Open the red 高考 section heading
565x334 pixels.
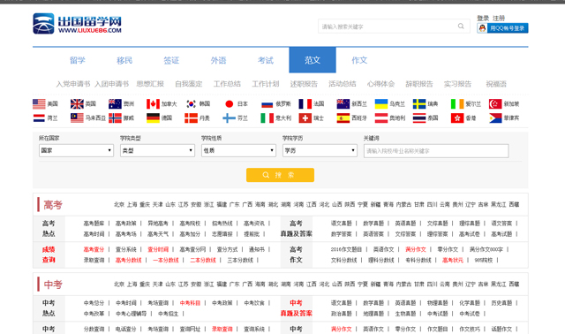tap(53, 205)
